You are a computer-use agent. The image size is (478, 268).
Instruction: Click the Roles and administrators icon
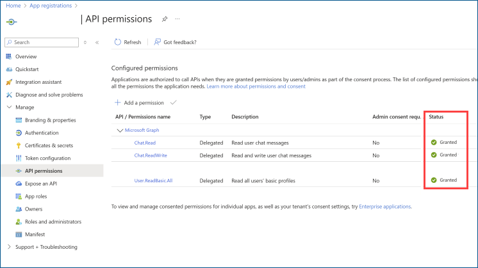point(19,222)
